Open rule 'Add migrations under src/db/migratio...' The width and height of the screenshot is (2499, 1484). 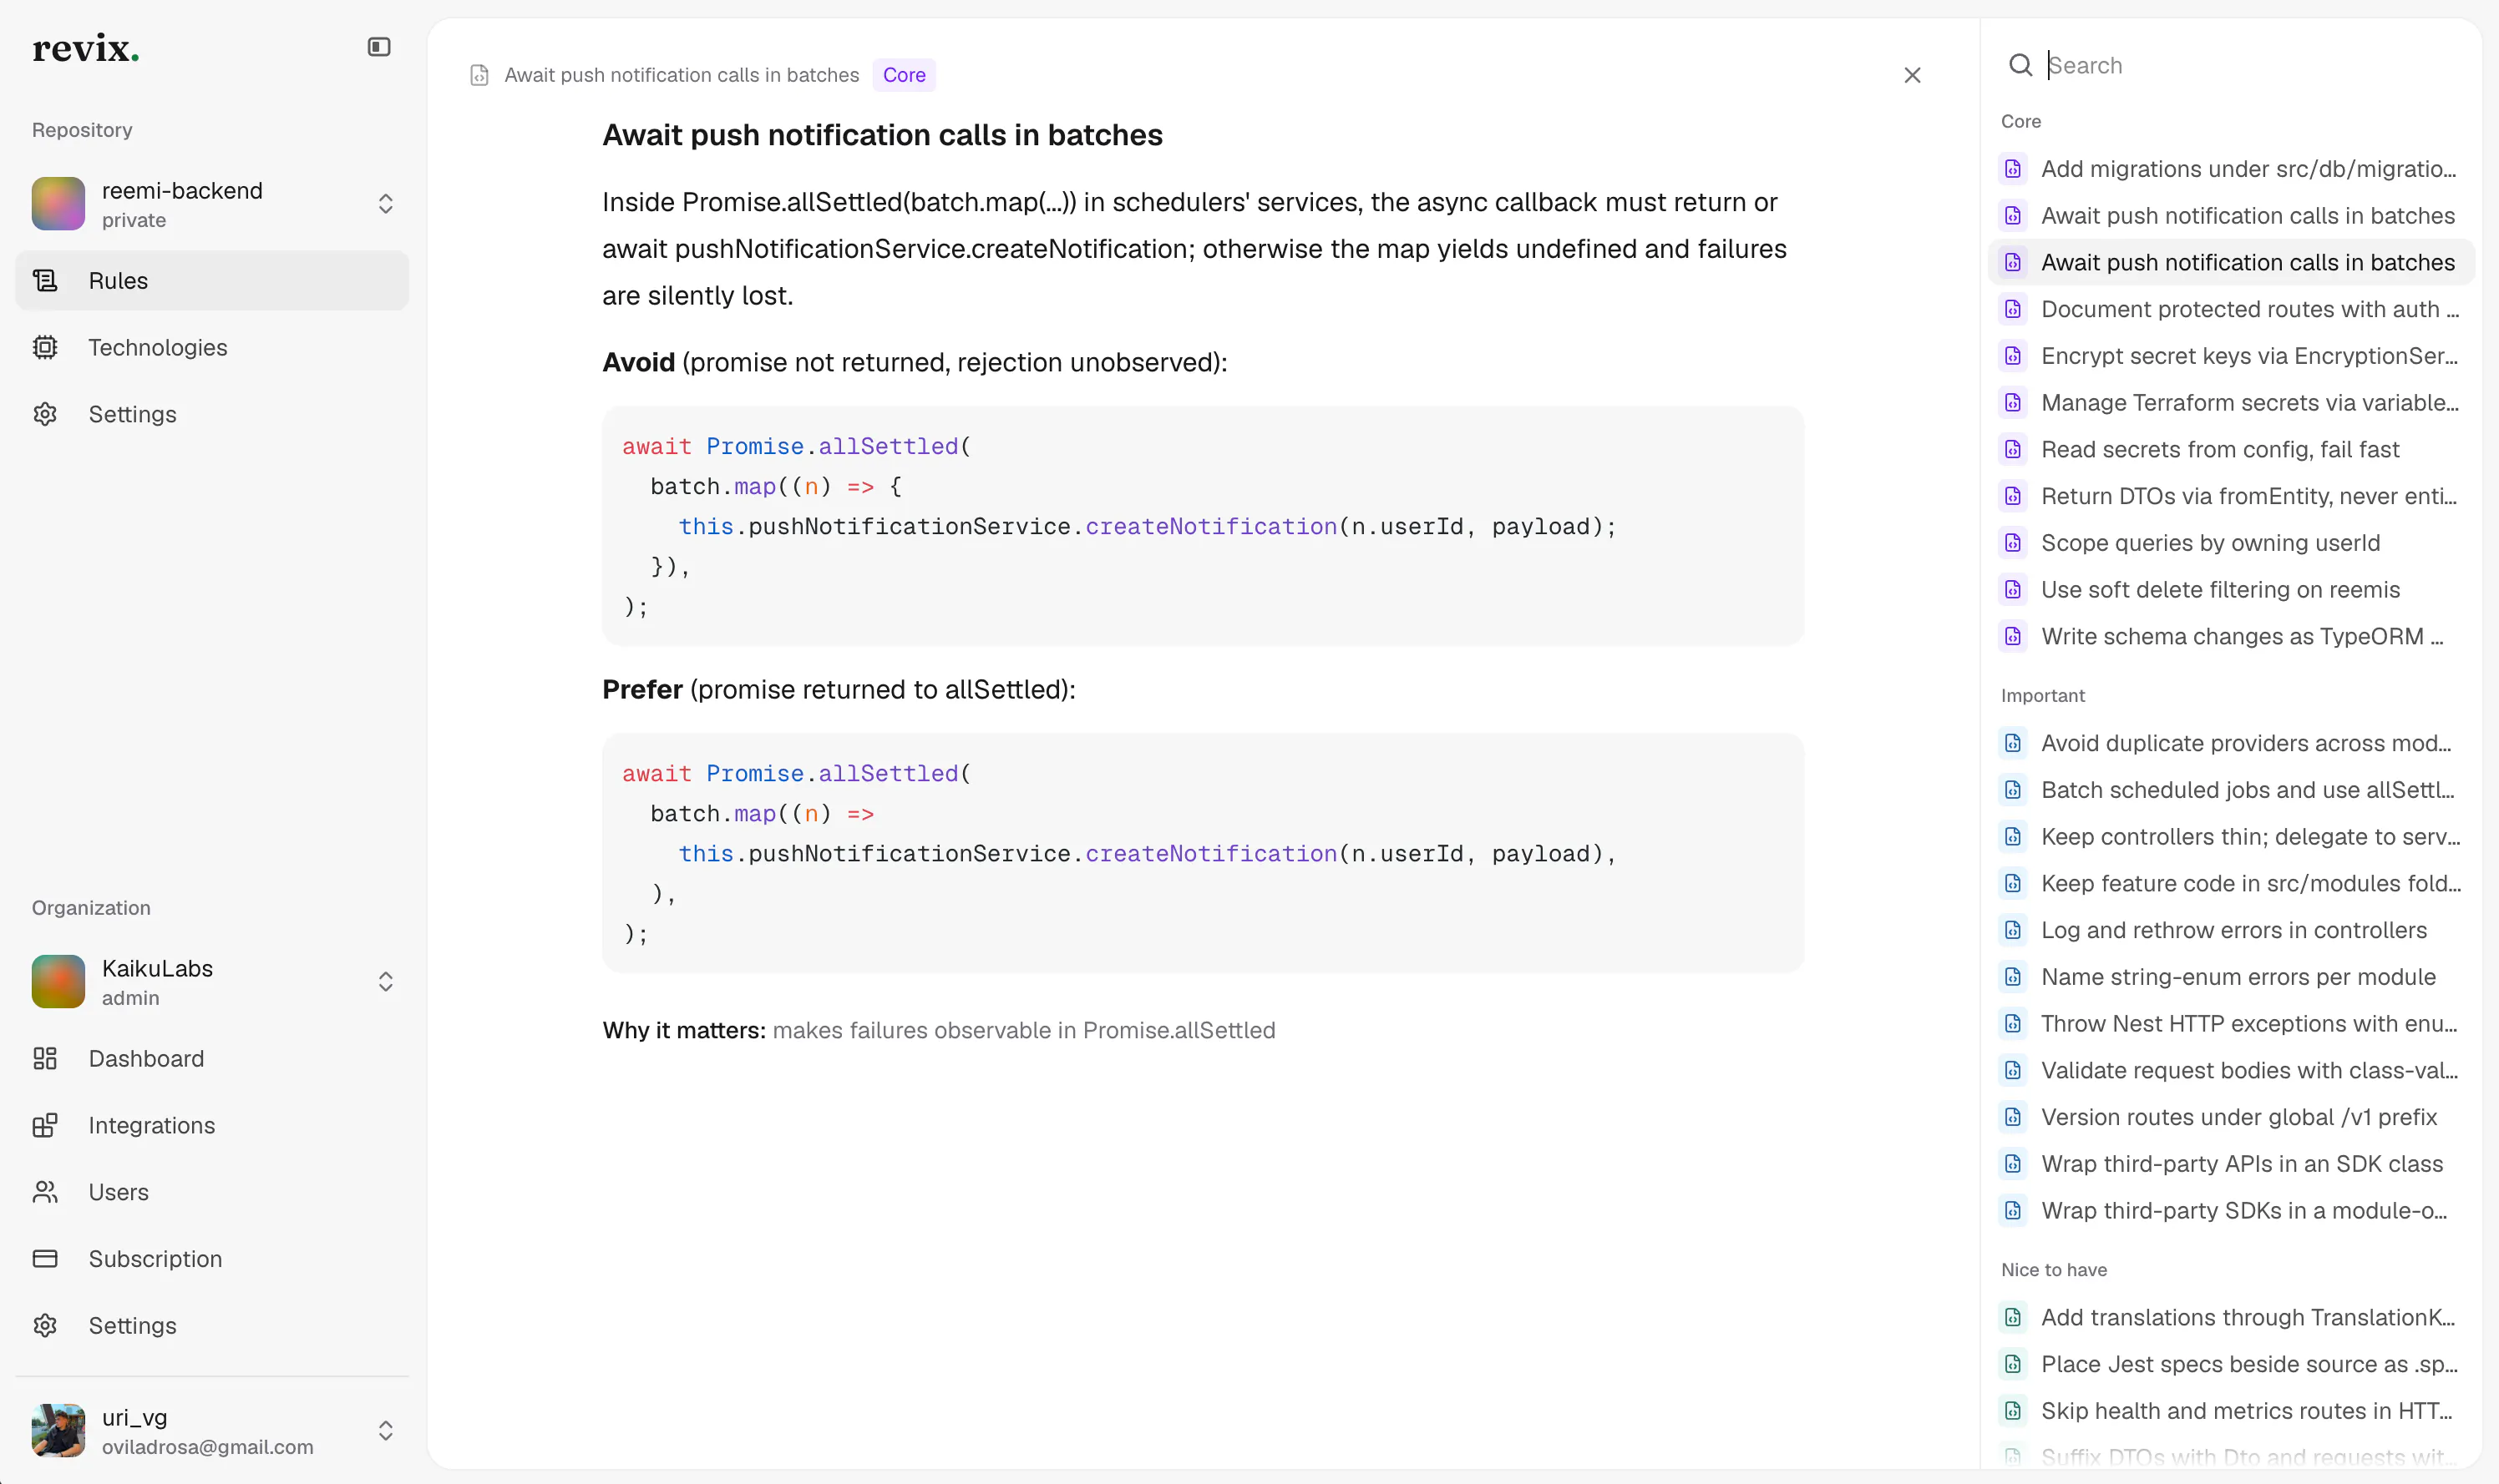(2231, 169)
